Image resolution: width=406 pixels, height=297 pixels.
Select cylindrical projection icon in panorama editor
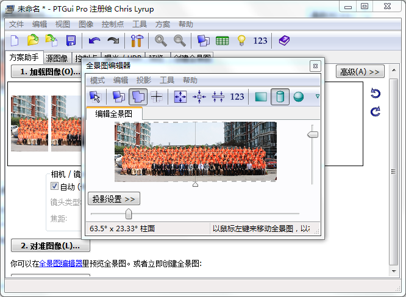point(280,97)
